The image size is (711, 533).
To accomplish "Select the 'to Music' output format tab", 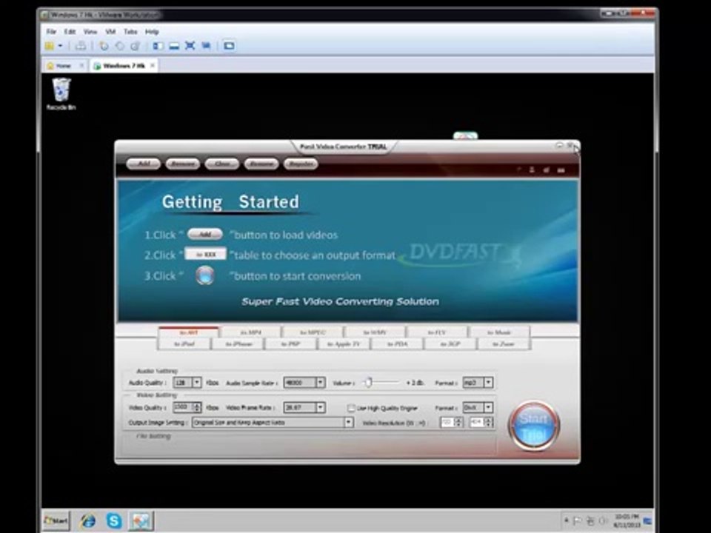I will pos(499,332).
